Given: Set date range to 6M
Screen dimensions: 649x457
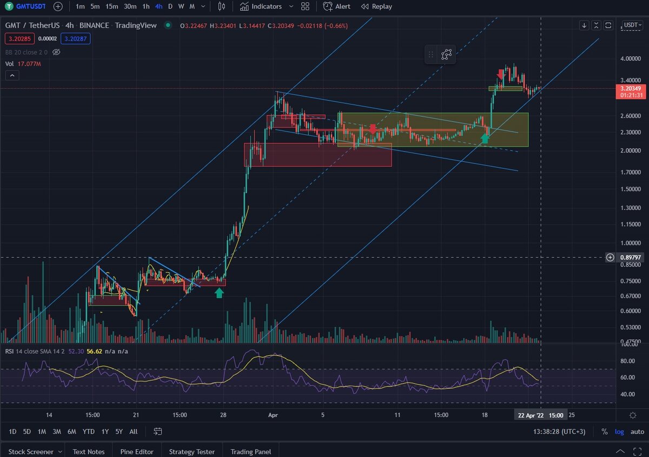Looking at the screenshot, I should pyautogui.click(x=72, y=432).
